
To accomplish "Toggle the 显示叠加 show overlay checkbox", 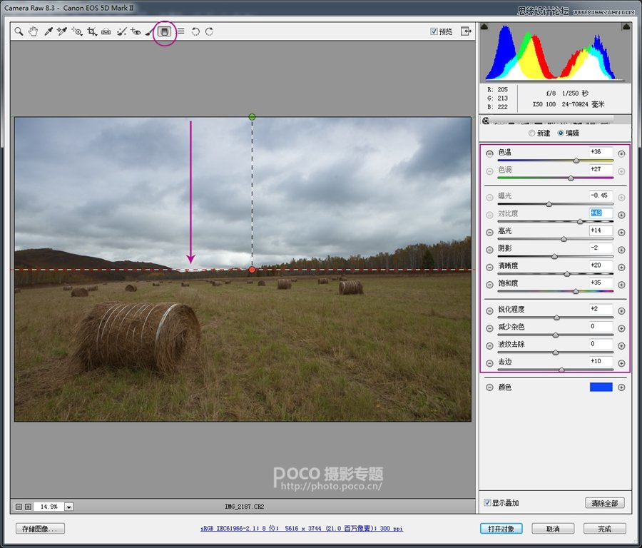I will pos(487,503).
